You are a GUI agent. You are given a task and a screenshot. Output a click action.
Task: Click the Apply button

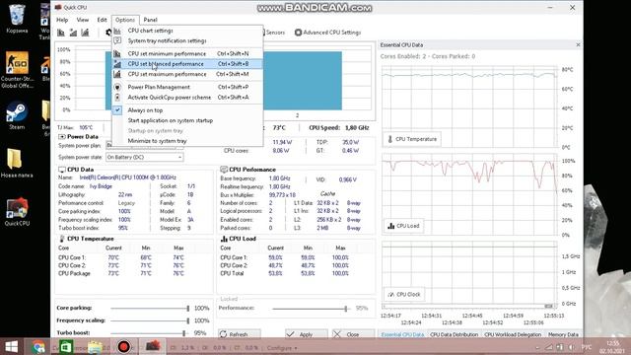pos(307,334)
